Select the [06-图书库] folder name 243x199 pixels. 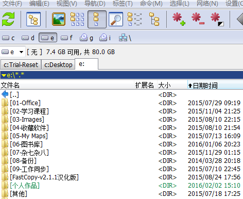click(26, 144)
